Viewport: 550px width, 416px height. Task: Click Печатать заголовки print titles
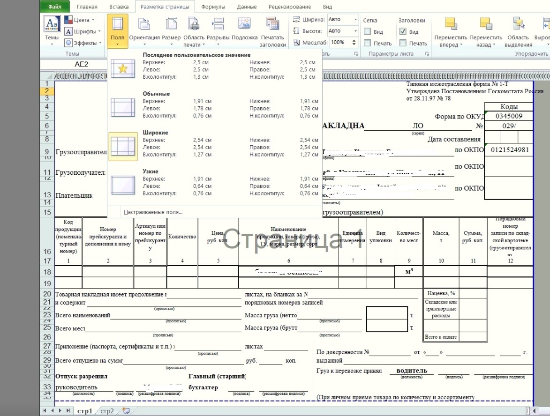(272, 31)
